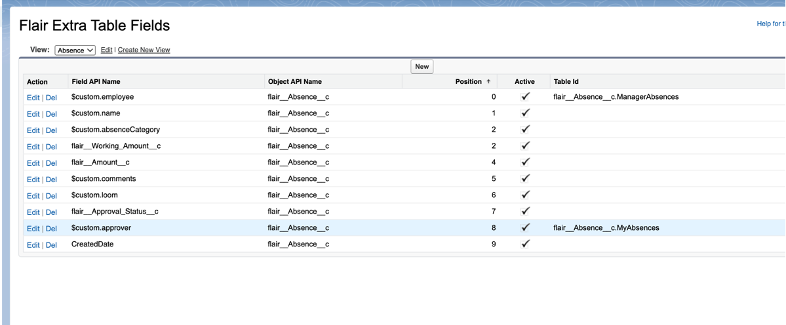786x325 pixels.
Task: Click the Edit view link
Action: click(x=106, y=50)
